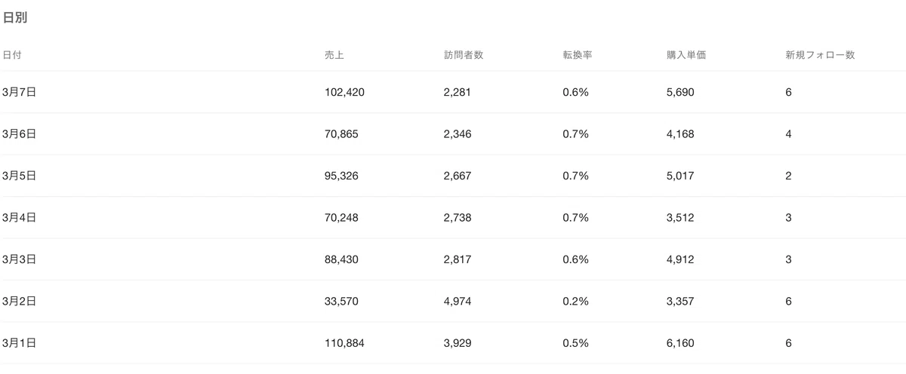
Task: Click sales value 102,420
Action: pos(344,92)
